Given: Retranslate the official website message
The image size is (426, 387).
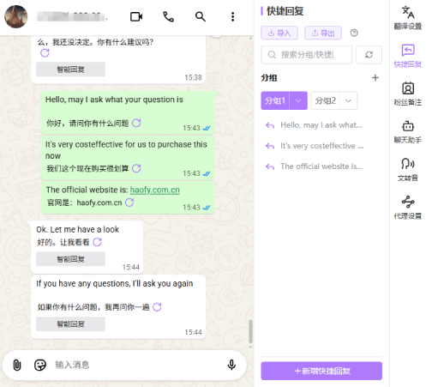Looking at the screenshot, I should click(129, 203).
